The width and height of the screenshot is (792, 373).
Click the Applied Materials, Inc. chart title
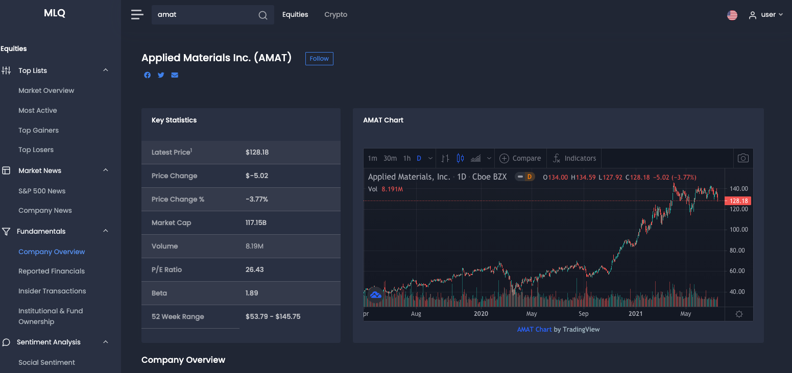(x=410, y=177)
